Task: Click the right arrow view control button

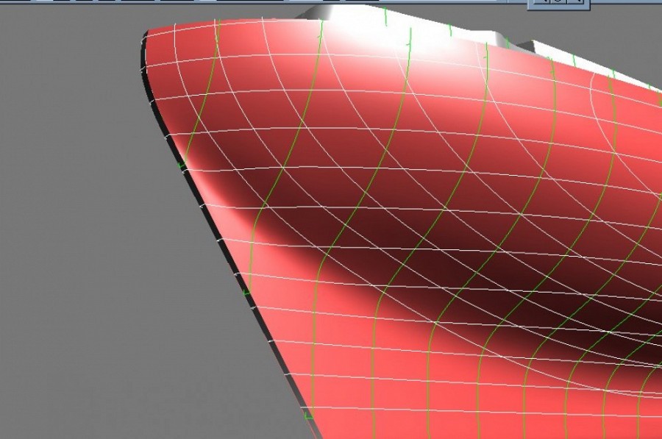Action: point(579,2)
